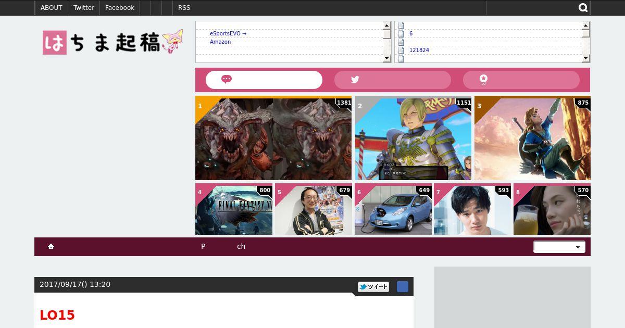Select the Twitter bird ranking tab
Viewport: 625px width, 328px height.
[x=393, y=80]
